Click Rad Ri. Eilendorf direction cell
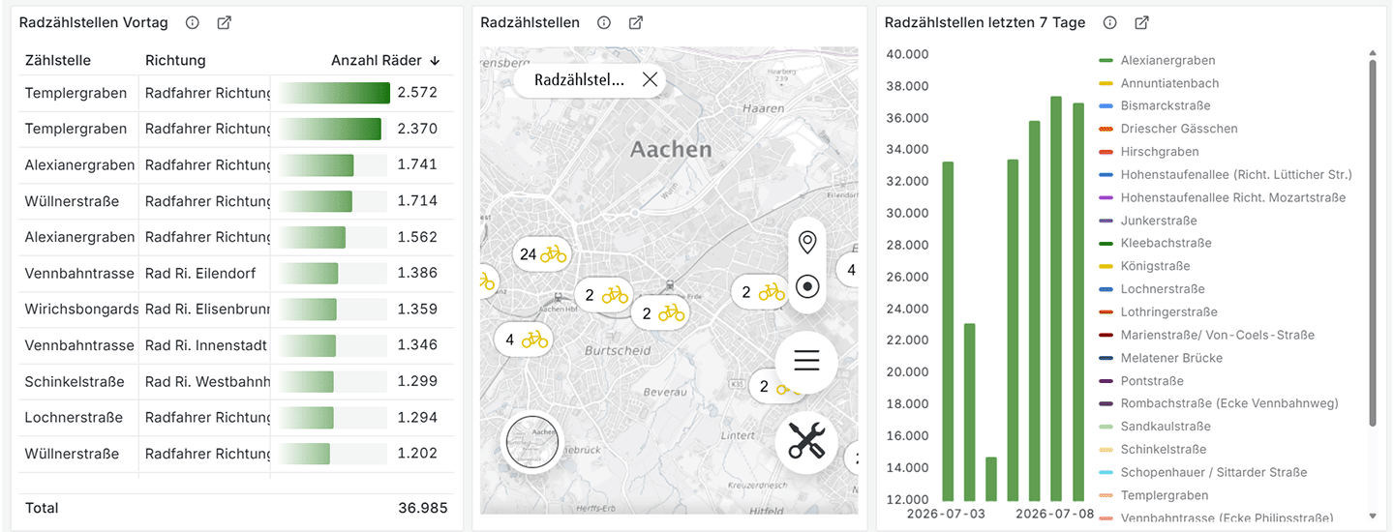Image resolution: width=1394 pixels, height=532 pixels. pos(200,273)
